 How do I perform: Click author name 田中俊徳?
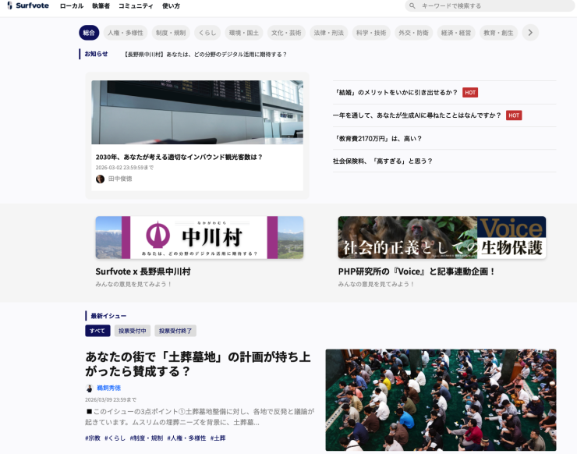tap(120, 179)
